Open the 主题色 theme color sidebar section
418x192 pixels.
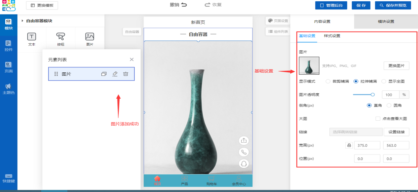pyautogui.click(x=9, y=89)
